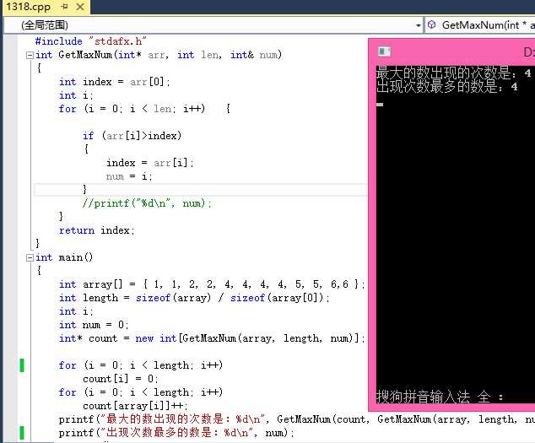Click the GetMaxNum function signature line
This screenshot has height=443, width=535.
(159, 55)
